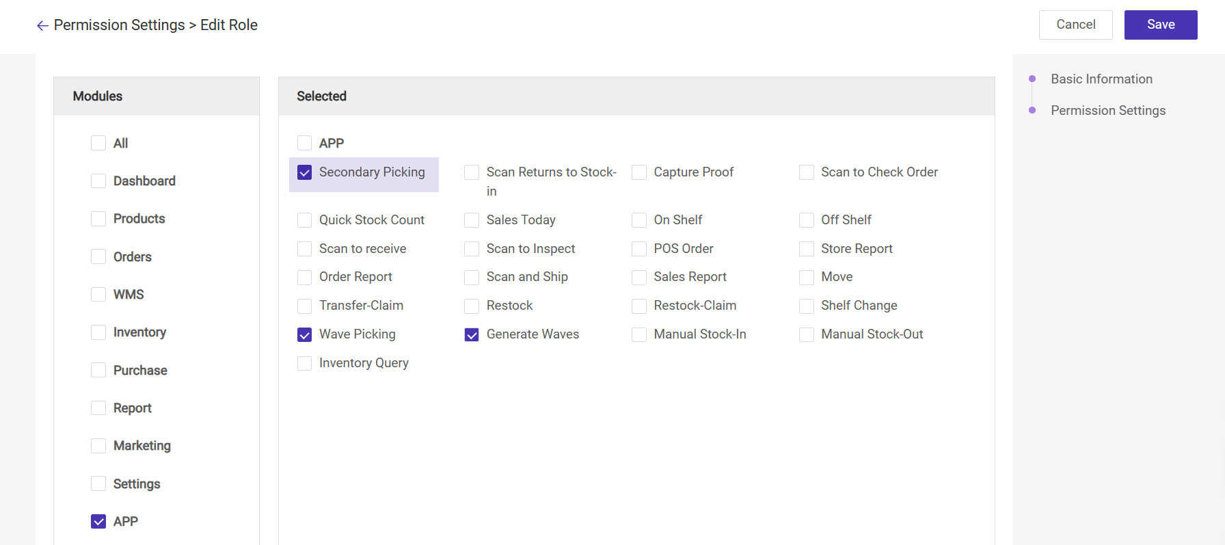Select the Inventory Query checkbox
The image size is (1225, 545).
coord(305,363)
